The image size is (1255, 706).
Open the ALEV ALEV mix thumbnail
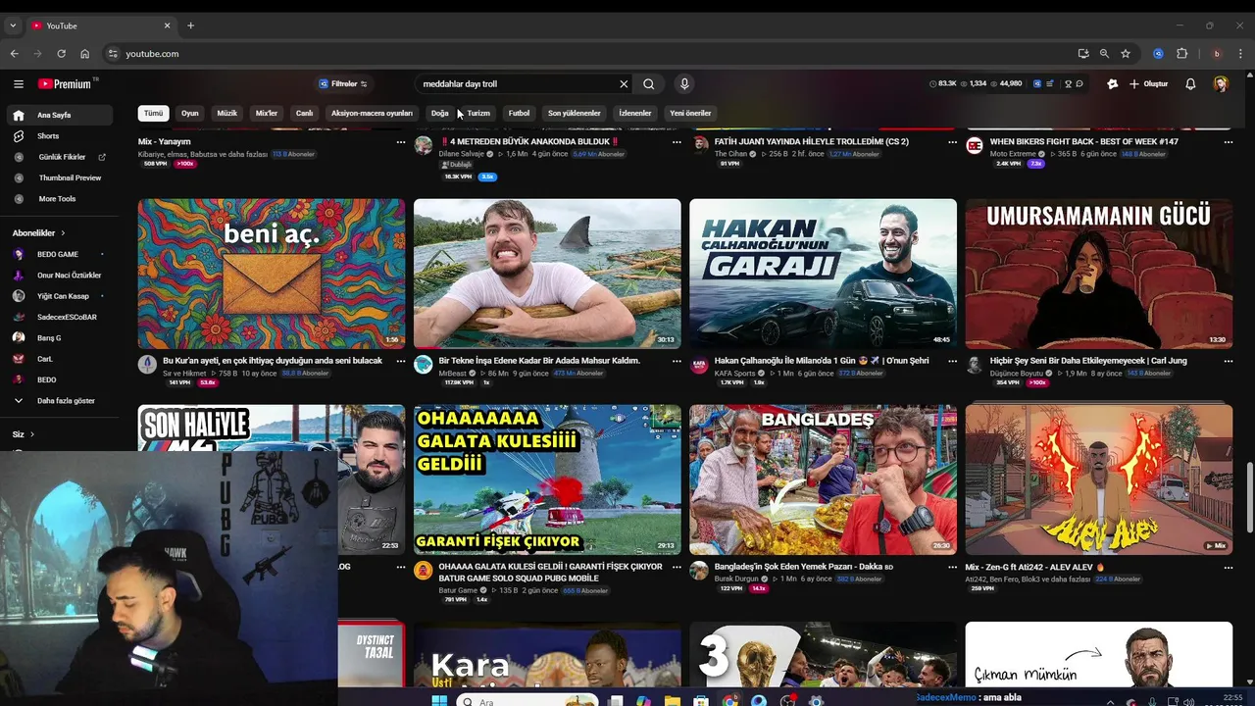pyautogui.click(x=1099, y=479)
